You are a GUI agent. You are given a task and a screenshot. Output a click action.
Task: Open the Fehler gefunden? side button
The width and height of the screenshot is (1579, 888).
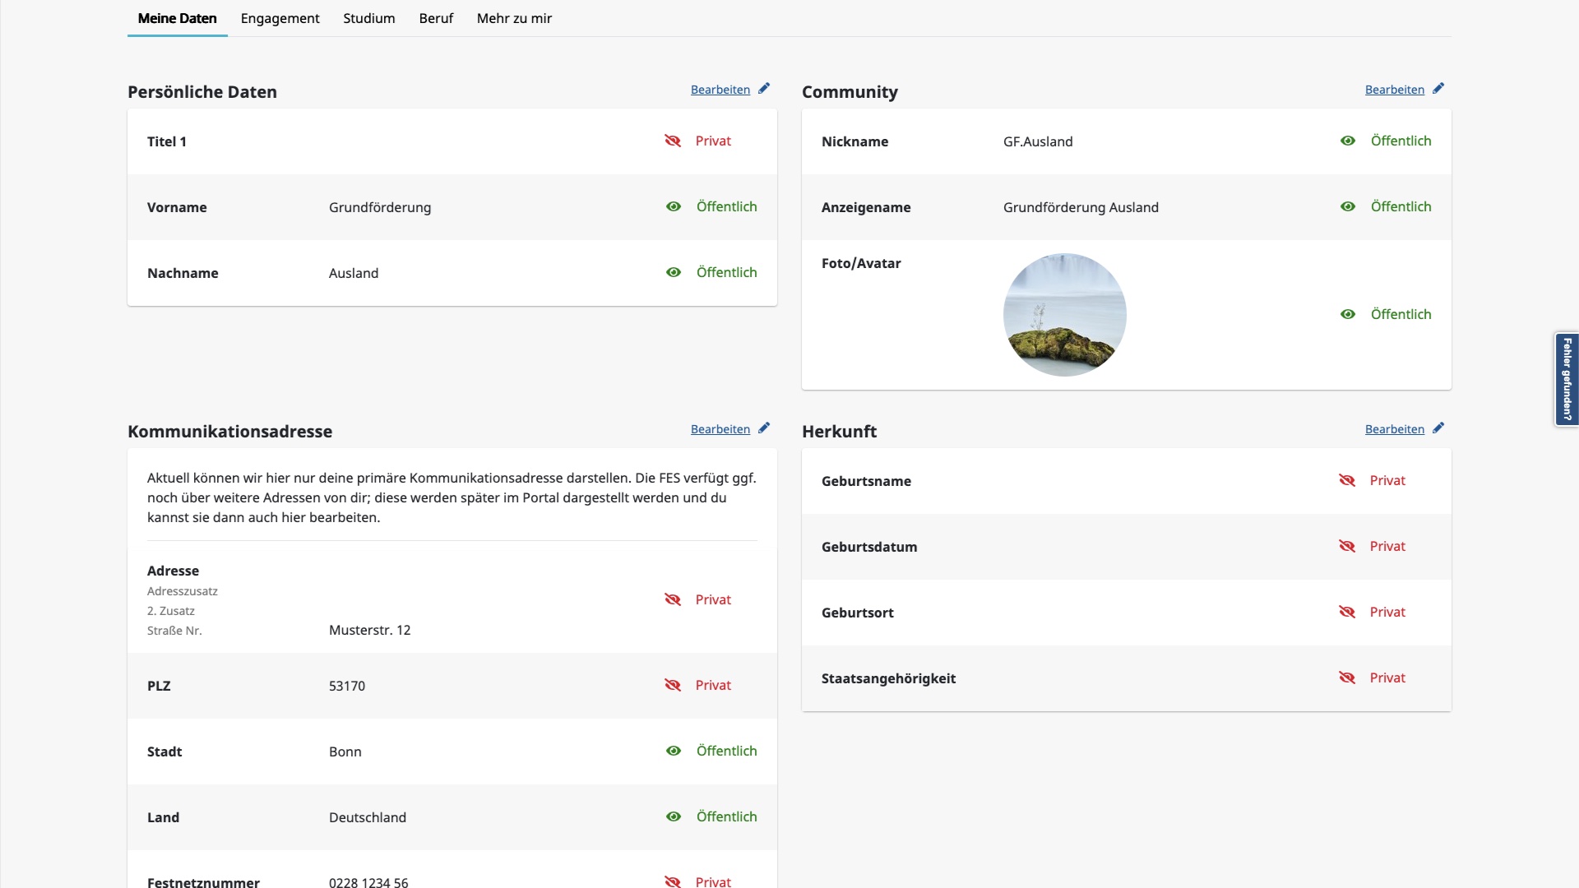click(1567, 379)
